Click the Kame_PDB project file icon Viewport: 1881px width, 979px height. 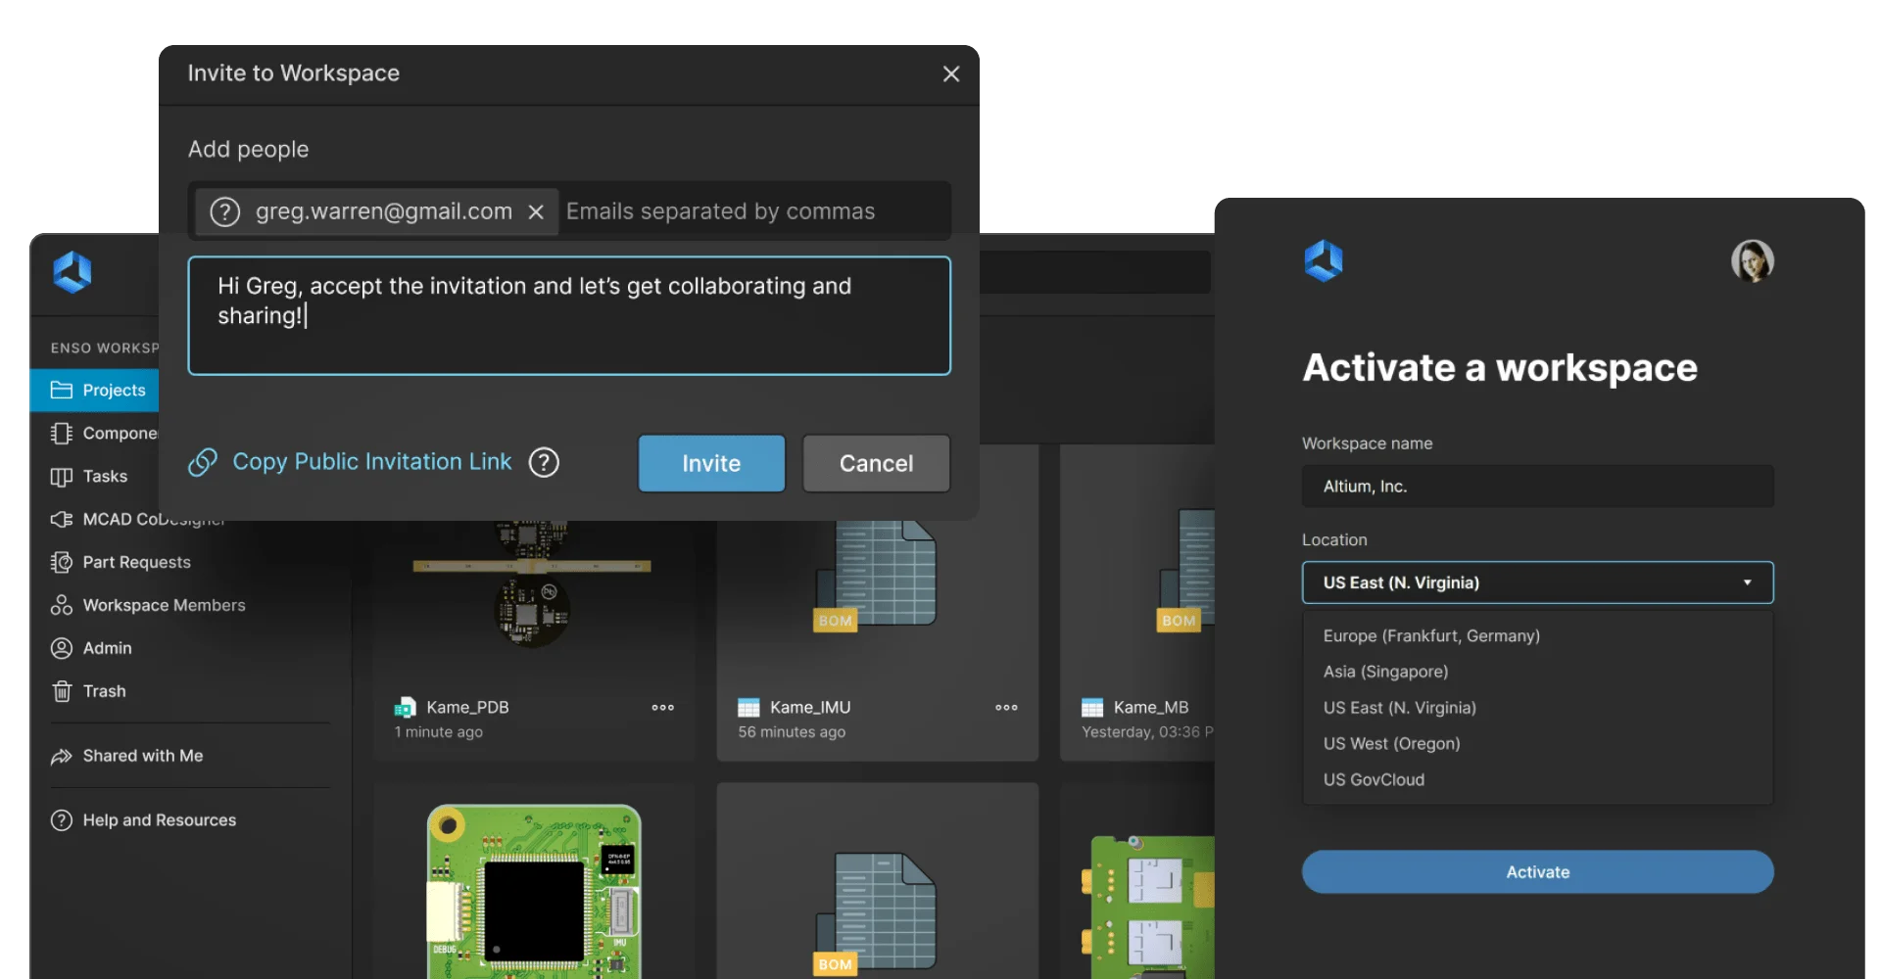[x=405, y=707]
